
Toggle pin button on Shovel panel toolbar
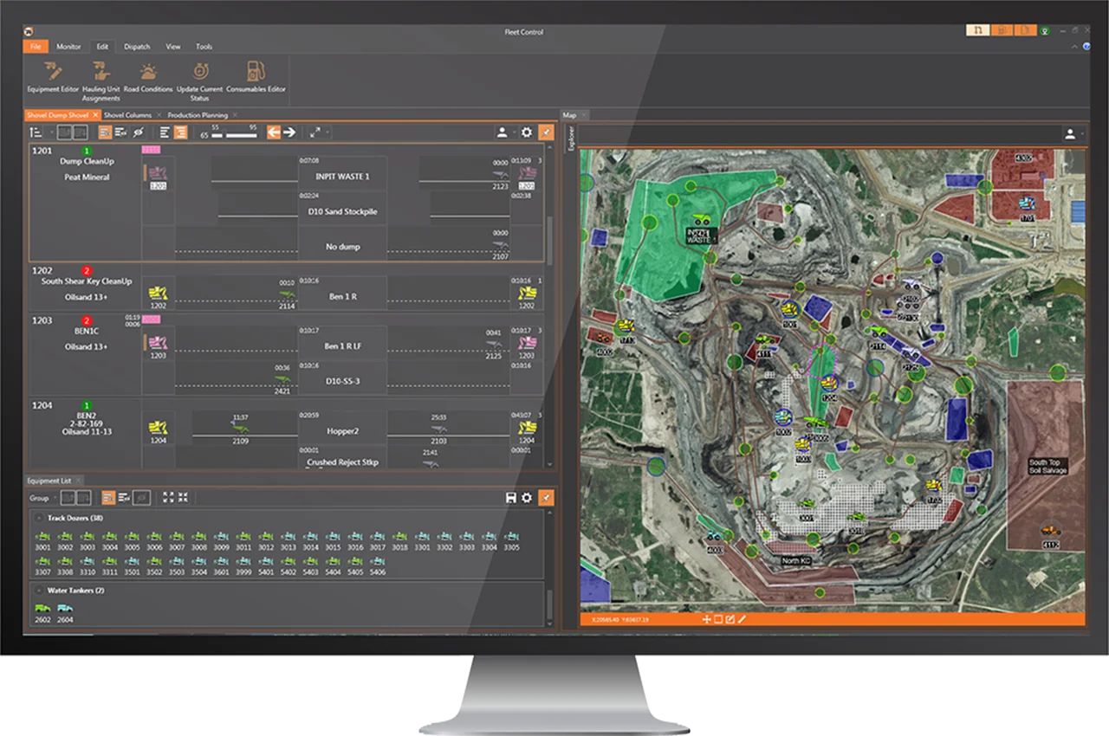[x=545, y=132]
